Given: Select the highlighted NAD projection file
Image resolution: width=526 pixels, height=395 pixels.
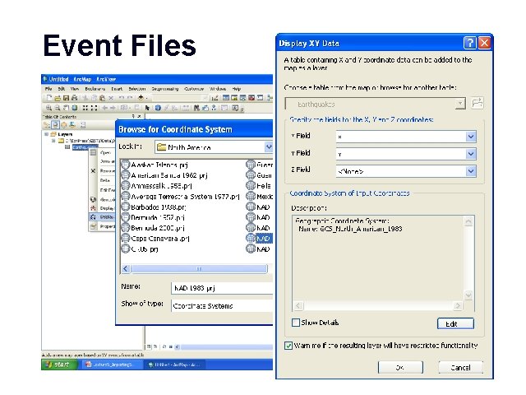Looking at the screenshot, I should [260, 239].
